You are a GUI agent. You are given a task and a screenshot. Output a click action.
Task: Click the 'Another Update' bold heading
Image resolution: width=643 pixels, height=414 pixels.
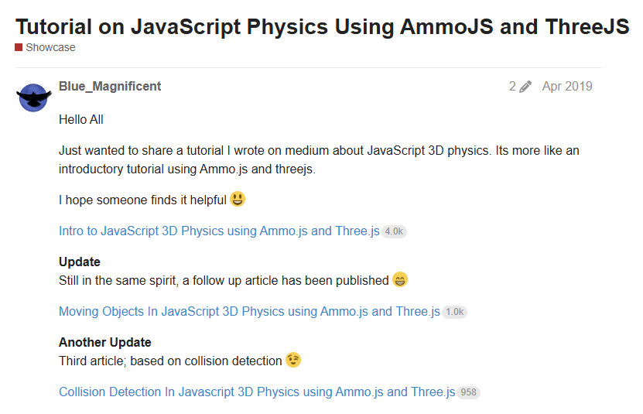[x=105, y=342]
